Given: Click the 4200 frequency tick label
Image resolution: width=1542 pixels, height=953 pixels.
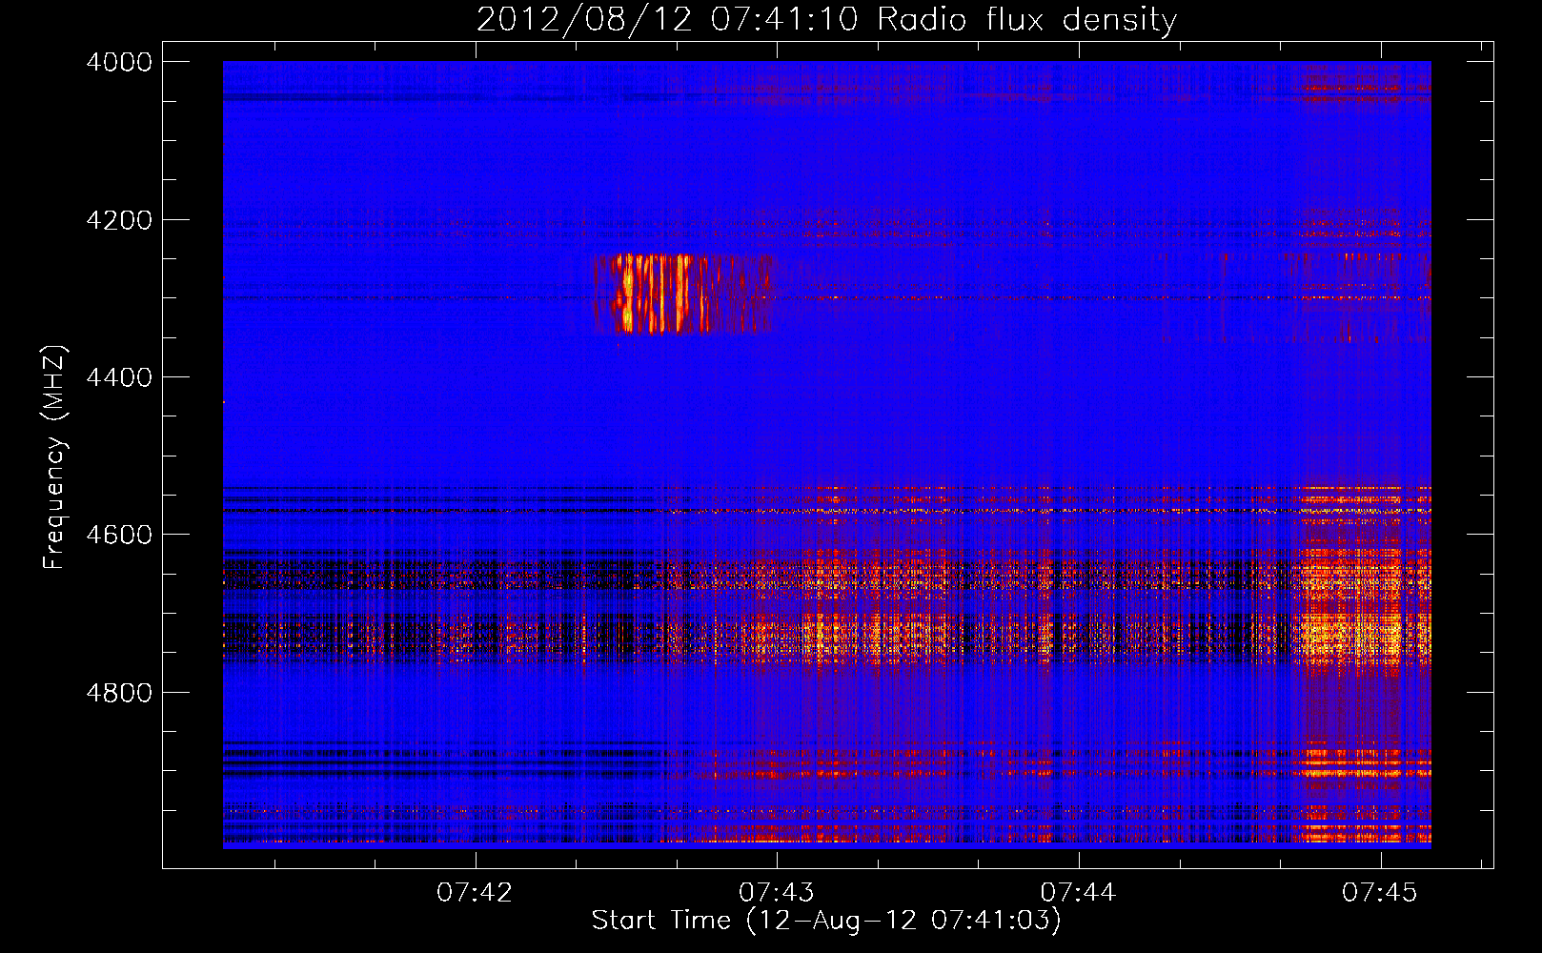Looking at the screenshot, I should click(x=119, y=220).
